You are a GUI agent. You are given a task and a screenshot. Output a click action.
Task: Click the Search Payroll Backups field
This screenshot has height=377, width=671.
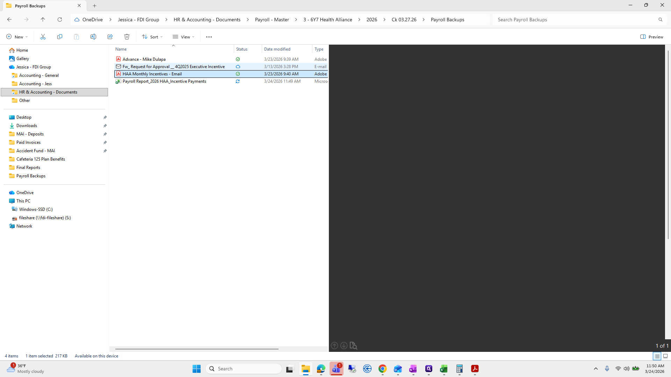pyautogui.click(x=575, y=20)
